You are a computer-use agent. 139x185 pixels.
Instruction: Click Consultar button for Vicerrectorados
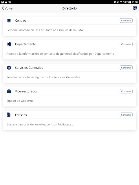point(126,91)
